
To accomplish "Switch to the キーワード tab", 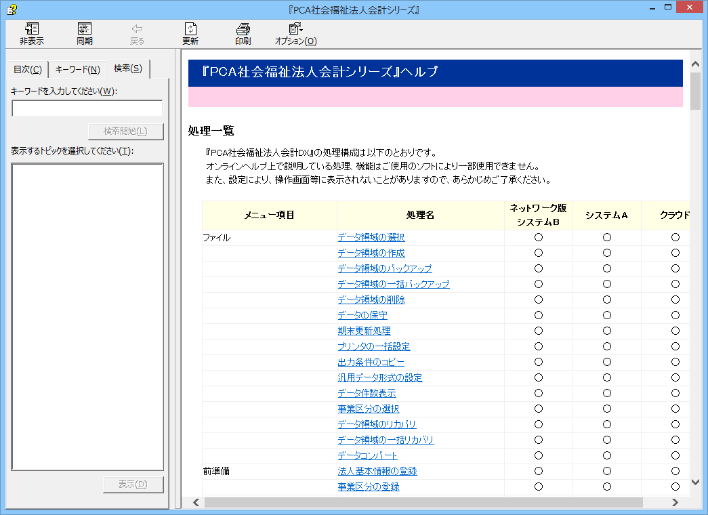I will pyautogui.click(x=77, y=70).
